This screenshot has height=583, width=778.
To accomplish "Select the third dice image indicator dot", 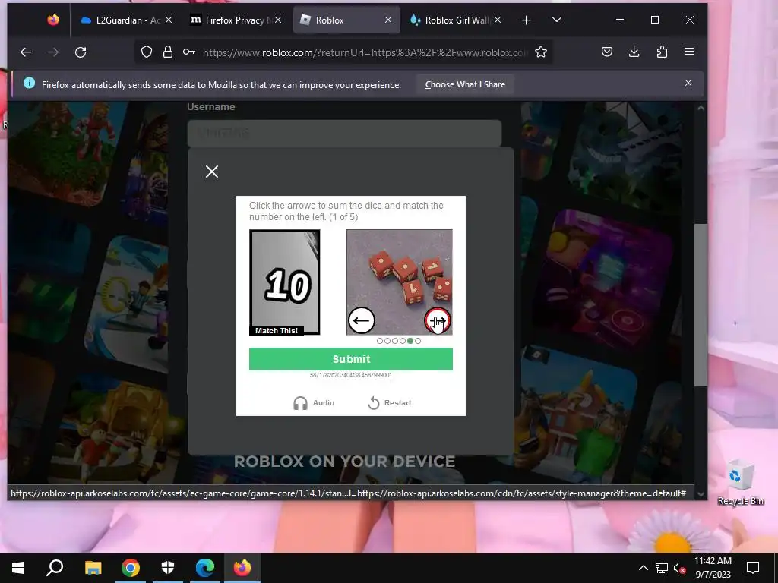I will 395,341.
